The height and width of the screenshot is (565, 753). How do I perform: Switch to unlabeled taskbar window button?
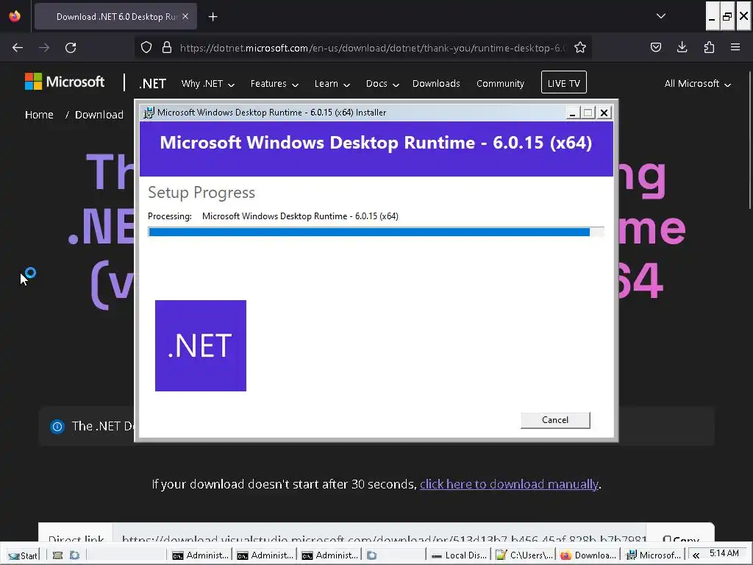(x=394, y=555)
